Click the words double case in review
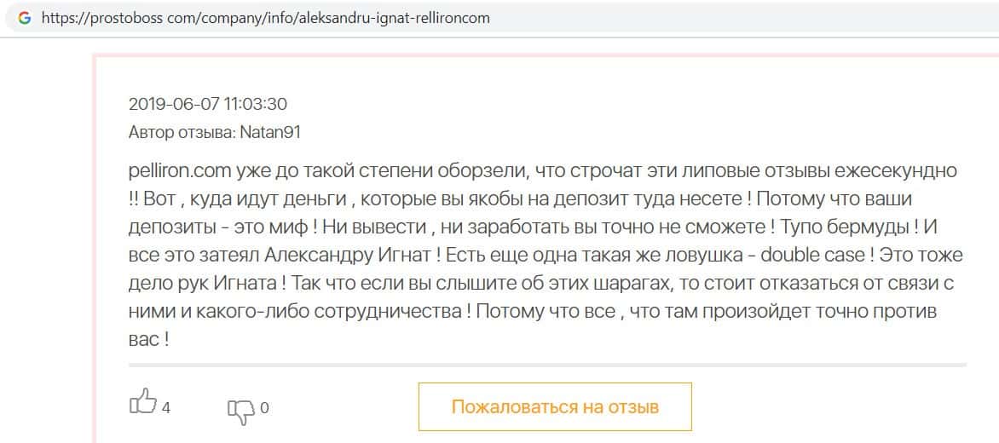 pyautogui.click(x=815, y=256)
